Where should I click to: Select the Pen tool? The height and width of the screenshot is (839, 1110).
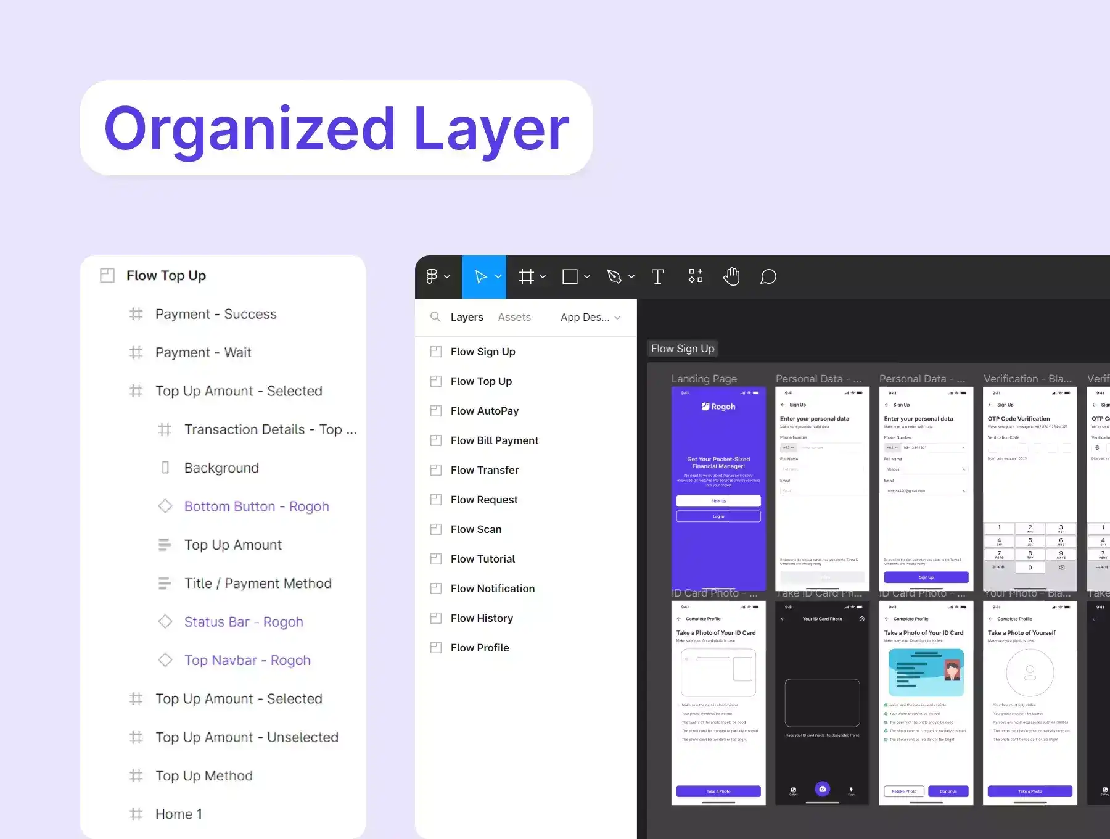pyautogui.click(x=614, y=276)
